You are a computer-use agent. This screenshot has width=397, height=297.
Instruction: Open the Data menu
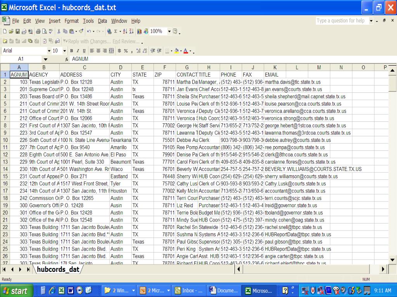pyautogui.click(x=102, y=21)
